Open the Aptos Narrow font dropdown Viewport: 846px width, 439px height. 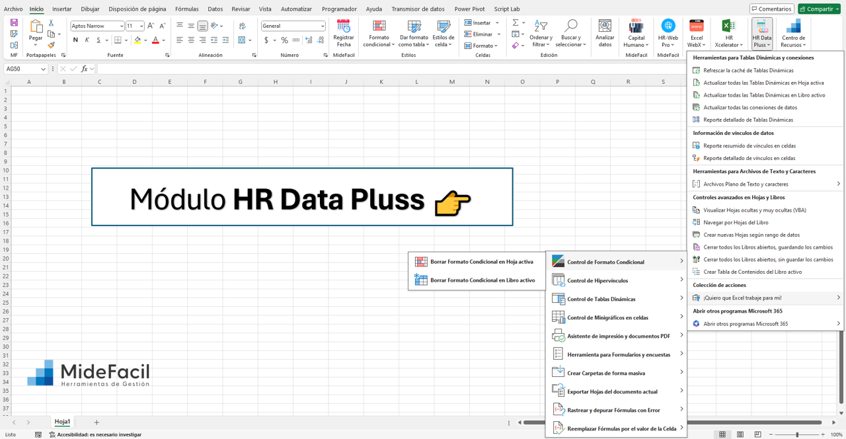click(x=122, y=25)
